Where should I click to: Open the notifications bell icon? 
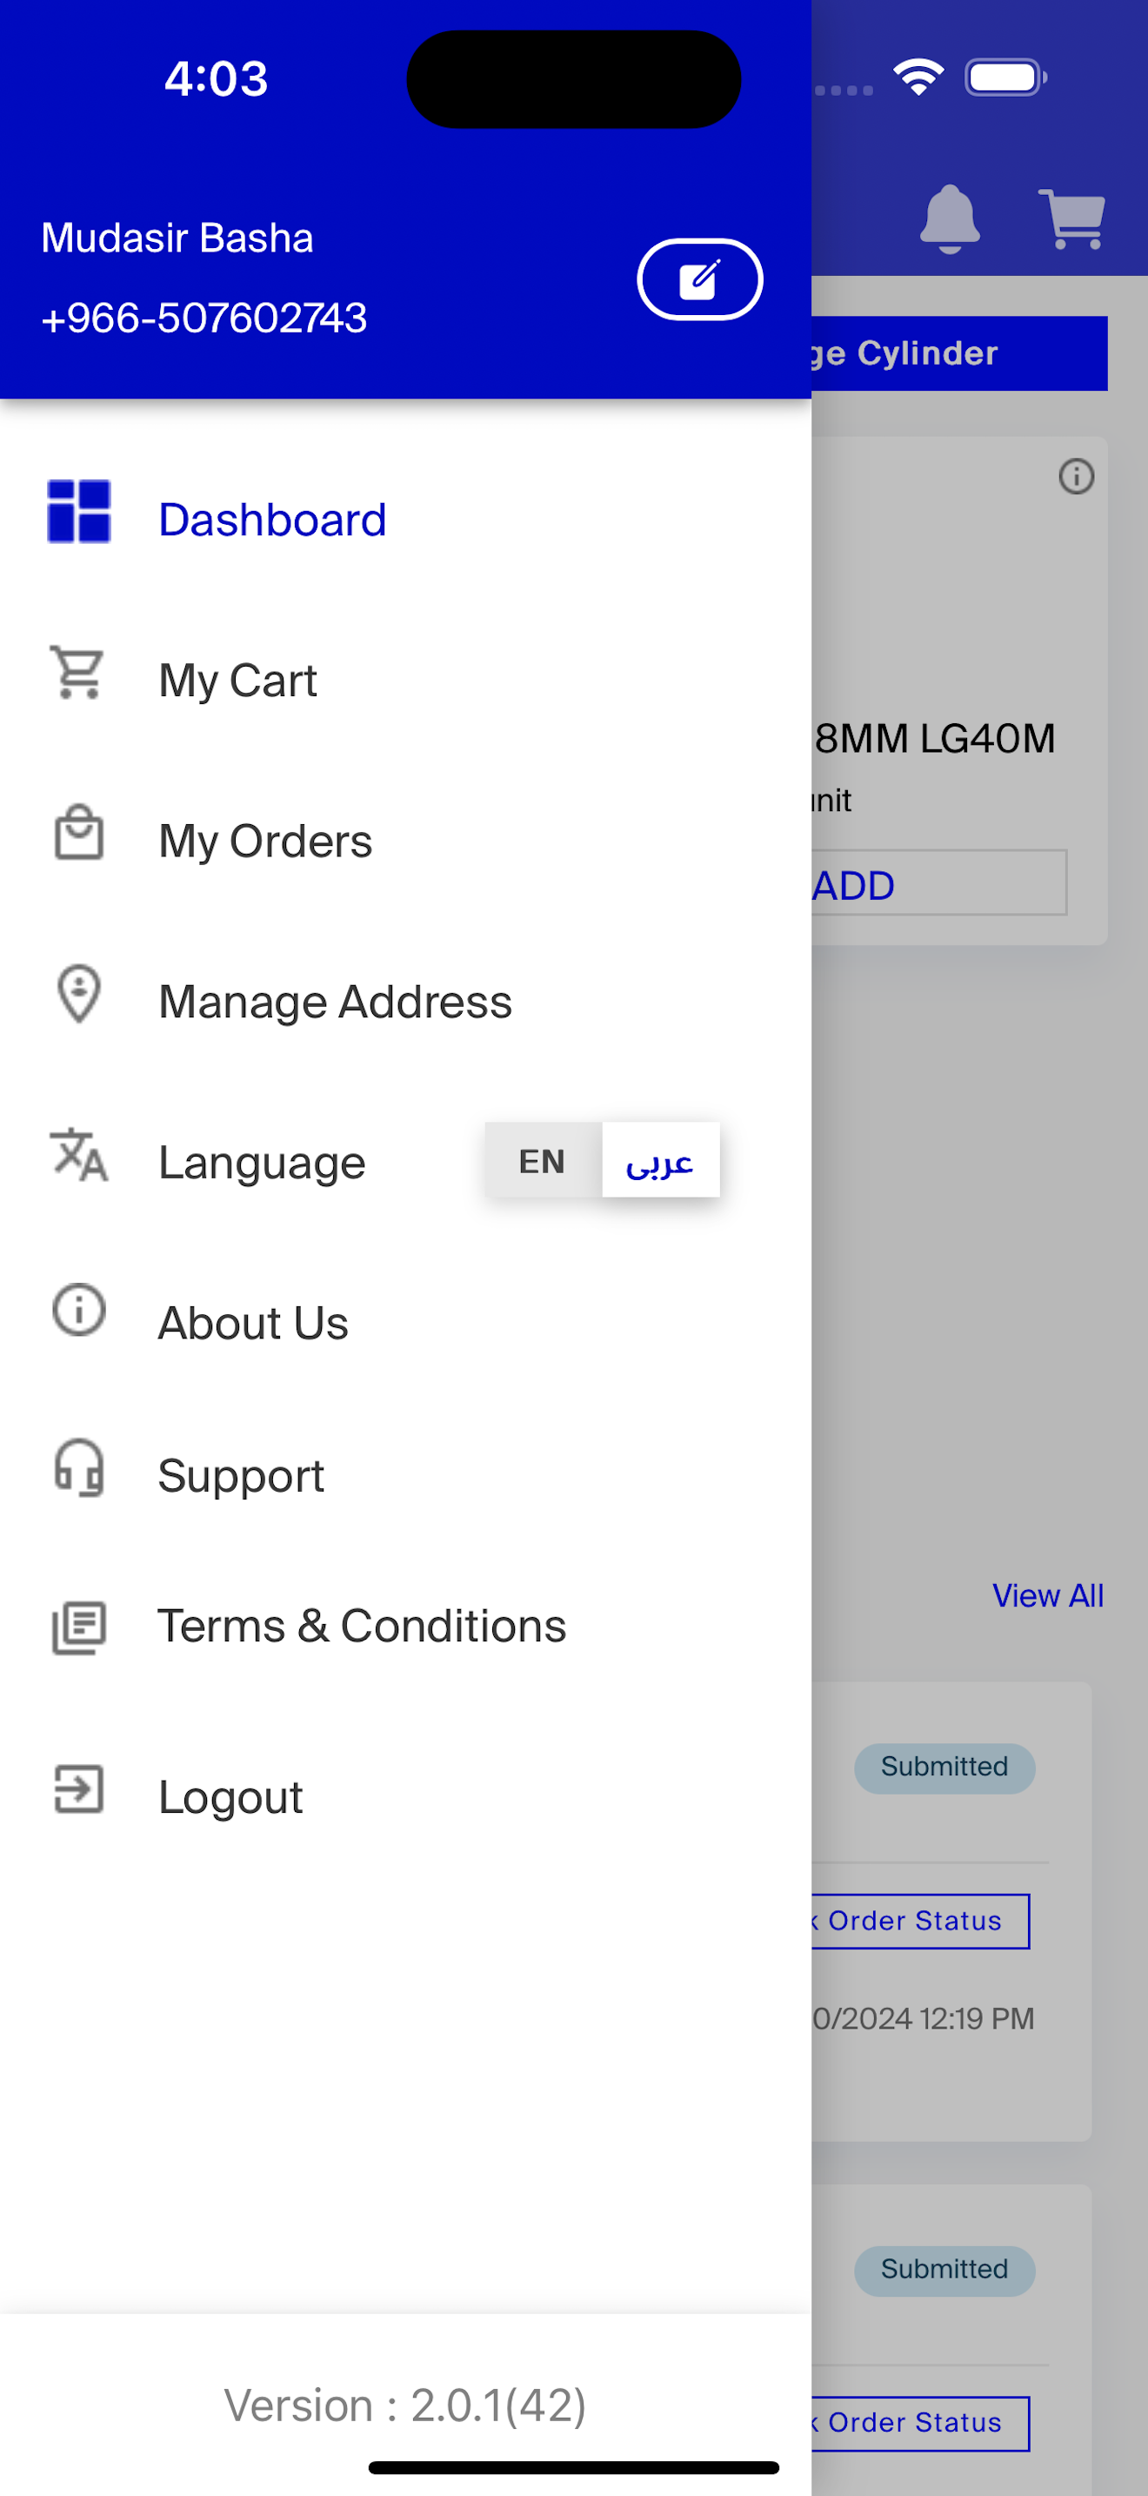950,219
